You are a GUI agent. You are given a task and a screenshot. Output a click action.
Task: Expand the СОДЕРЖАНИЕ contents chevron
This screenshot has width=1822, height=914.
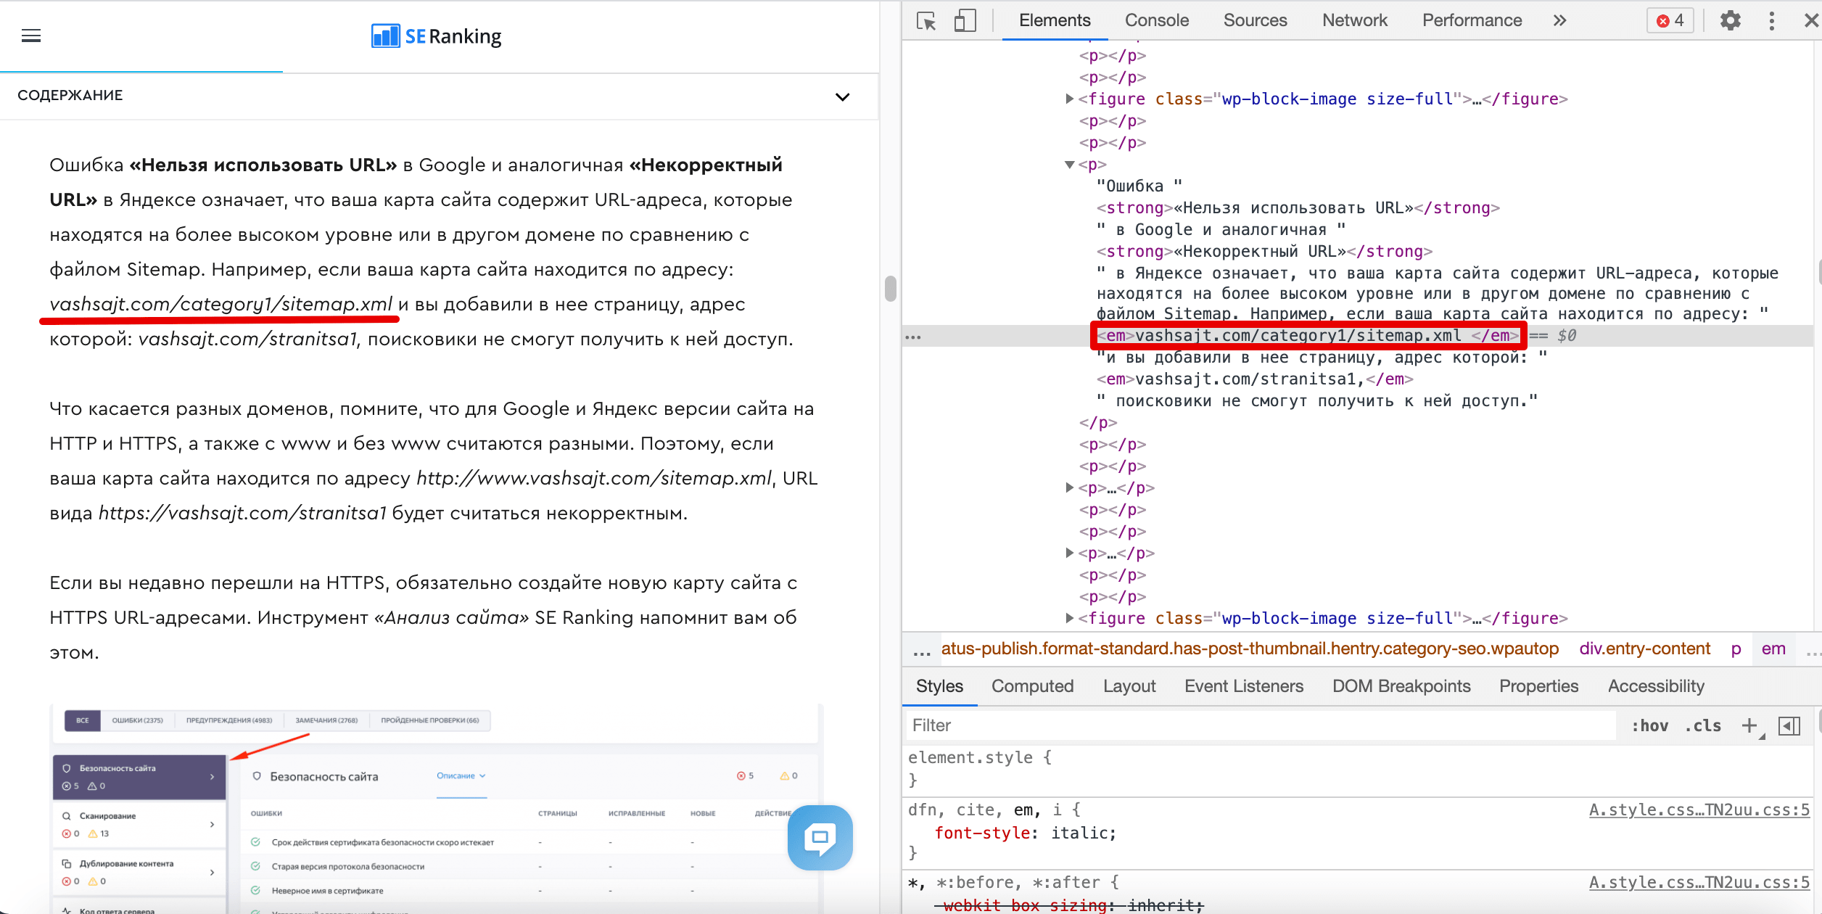[842, 96]
